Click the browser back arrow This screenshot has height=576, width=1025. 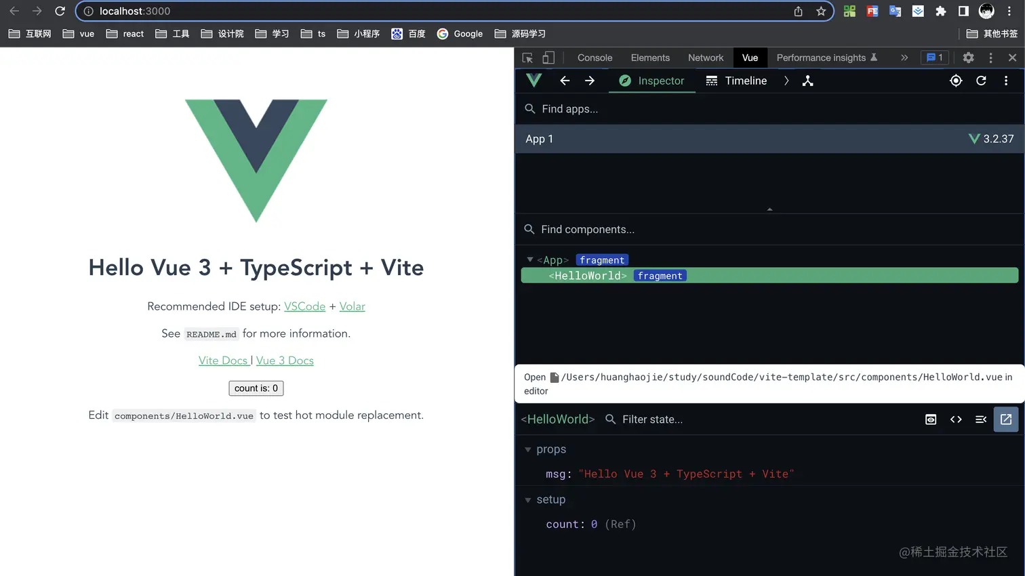[x=14, y=11]
